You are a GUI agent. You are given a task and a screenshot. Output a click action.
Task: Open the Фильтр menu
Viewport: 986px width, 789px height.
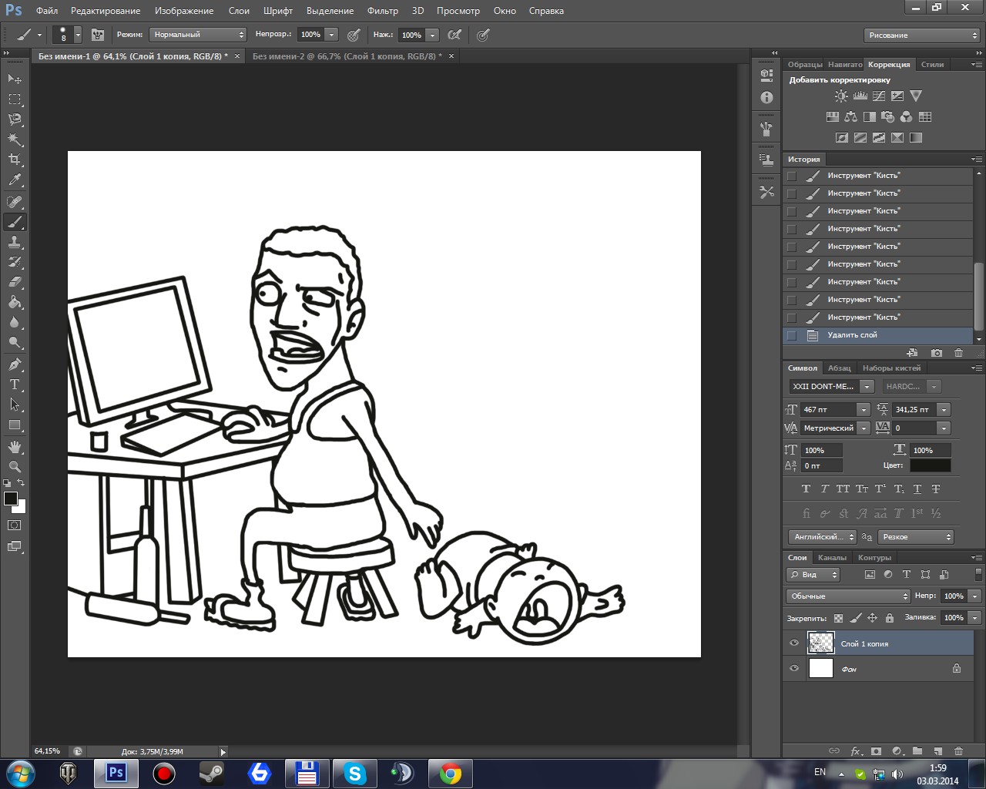tap(382, 11)
